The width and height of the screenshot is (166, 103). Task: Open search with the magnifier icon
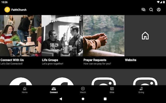point(151,10)
